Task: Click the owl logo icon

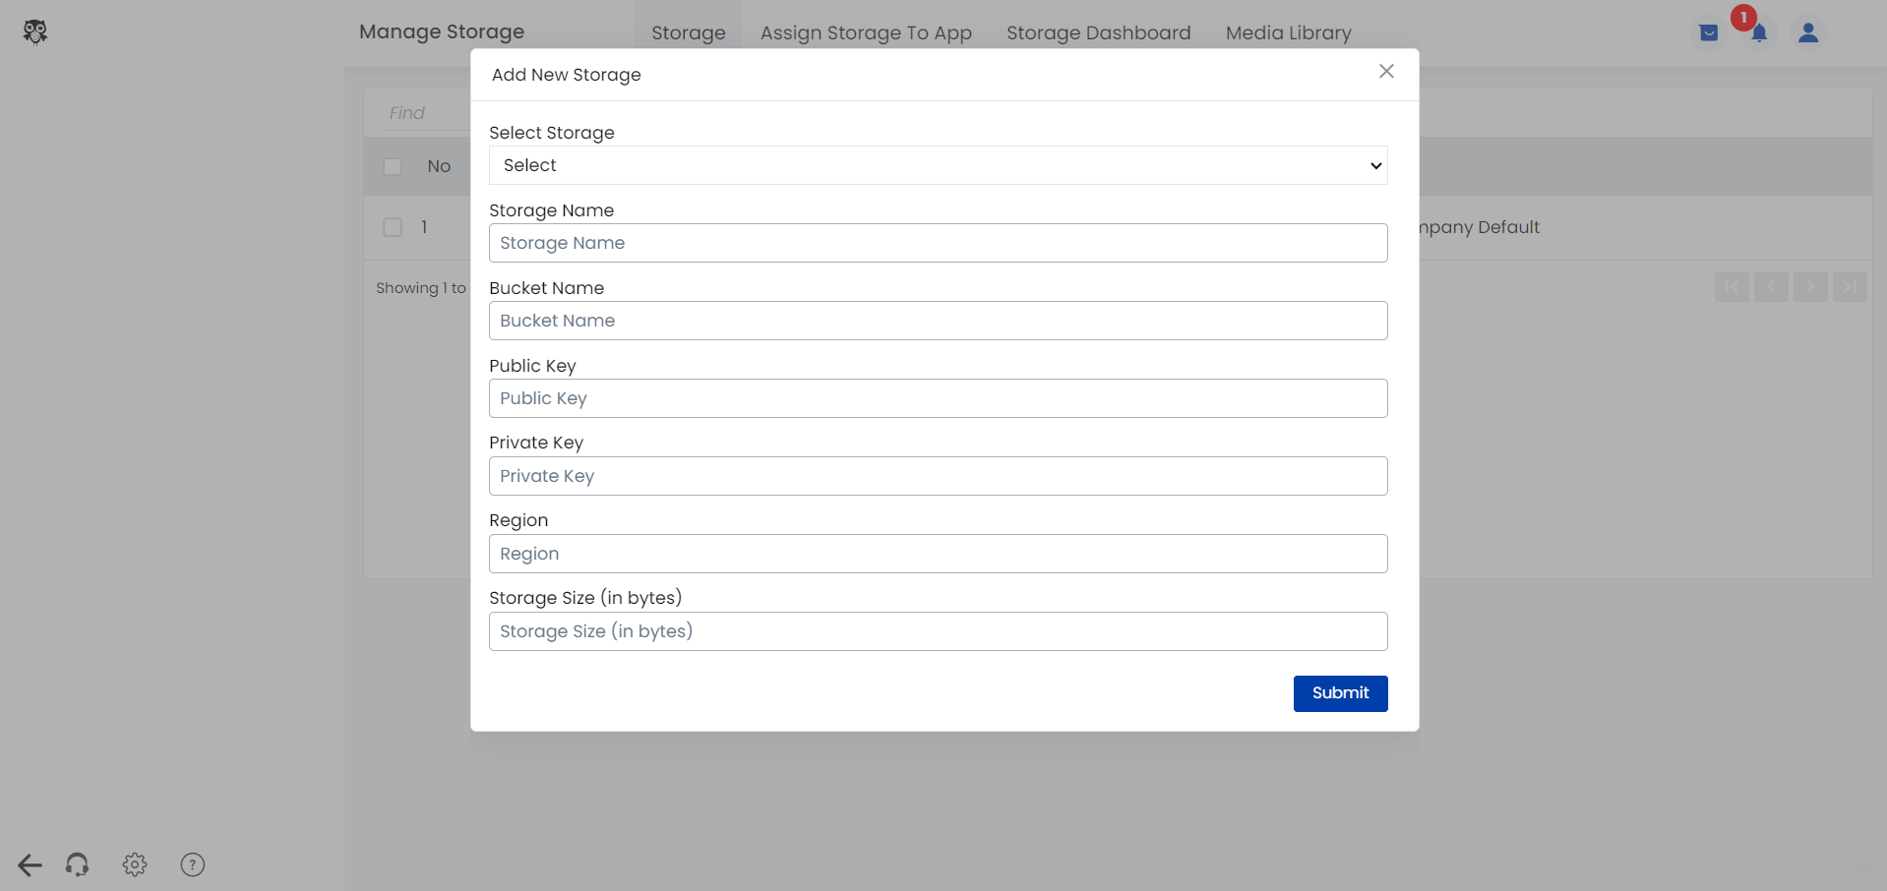Action: pos(35,32)
